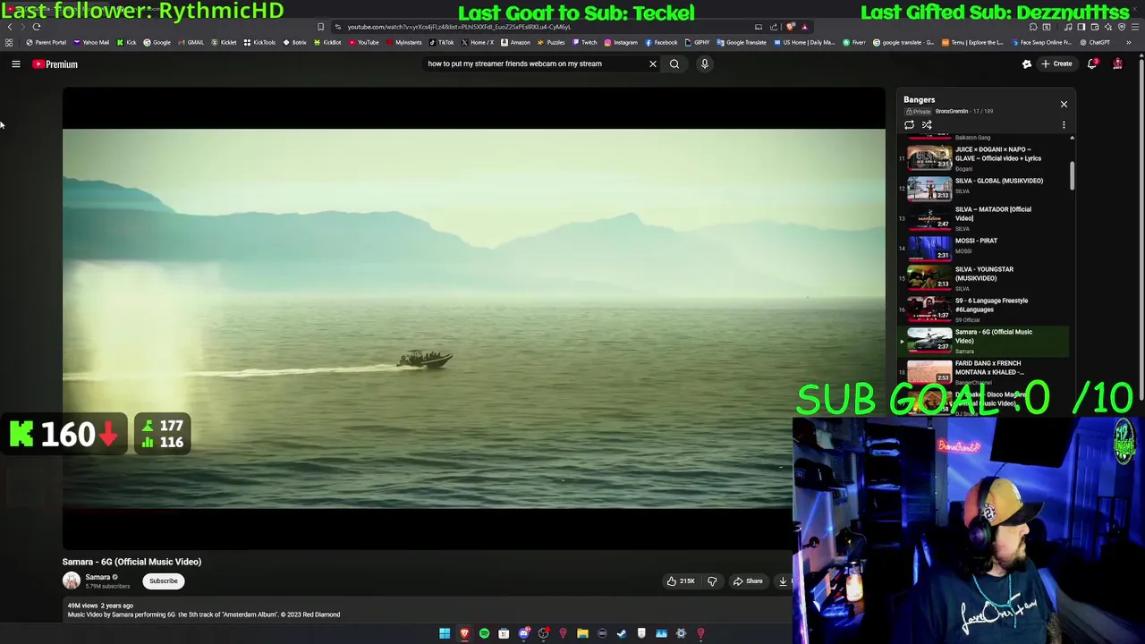Select S9 - 6 Language Freestyle entry
Image resolution: width=1145 pixels, height=644 pixels.
pyautogui.click(x=984, y=309)
